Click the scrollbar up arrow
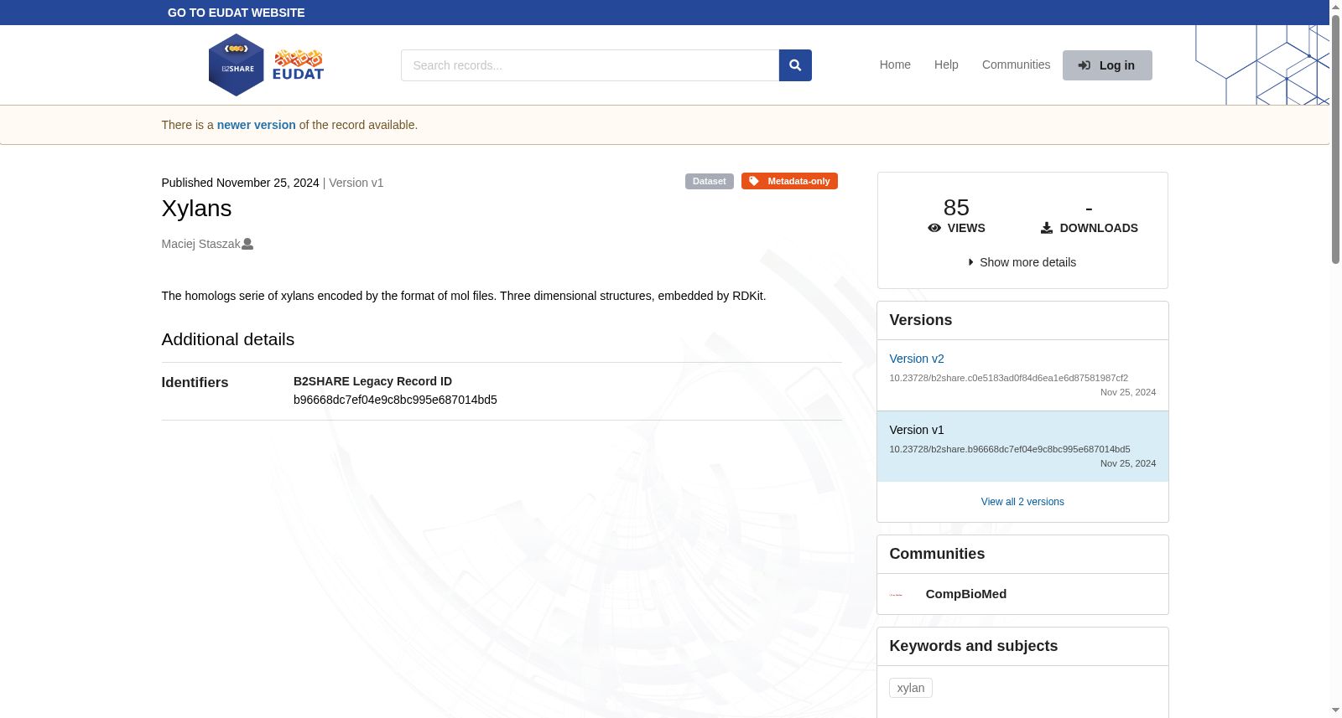 coord(1335,7)
